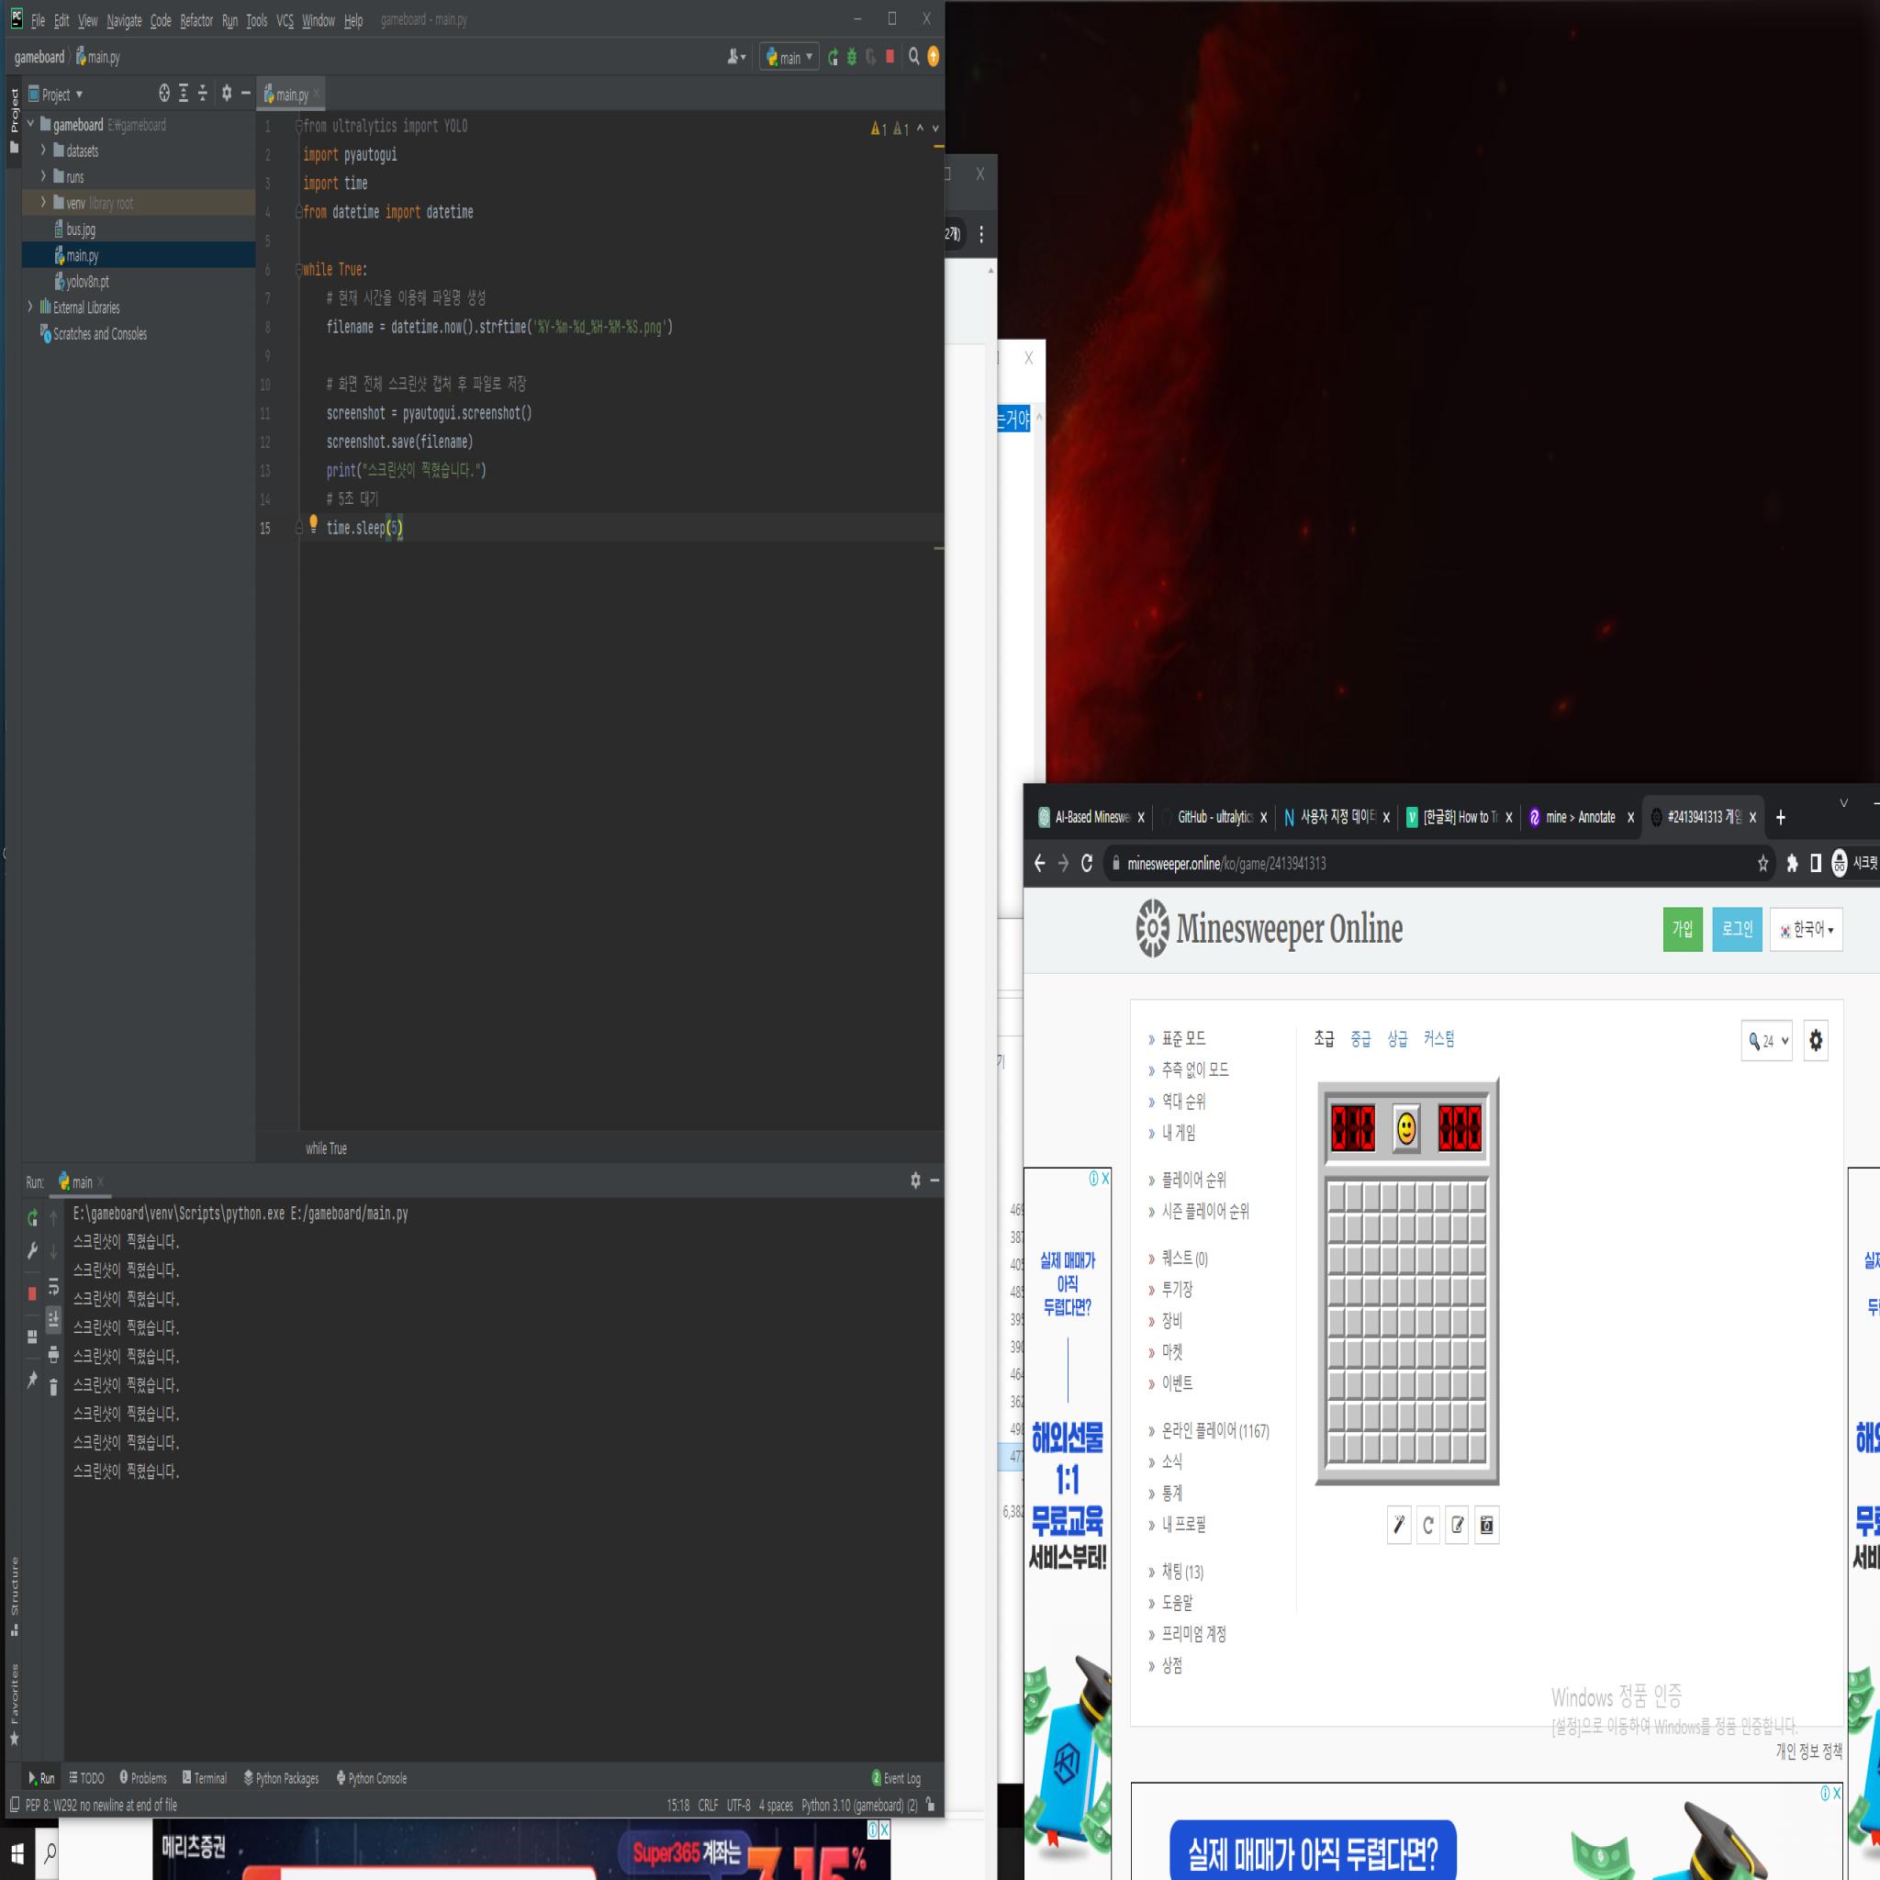Screen dimensions: 1880x1880
Task: Select 커스텀 difficulty link
Action: pyautogui.click(x=1438, y=1038)
